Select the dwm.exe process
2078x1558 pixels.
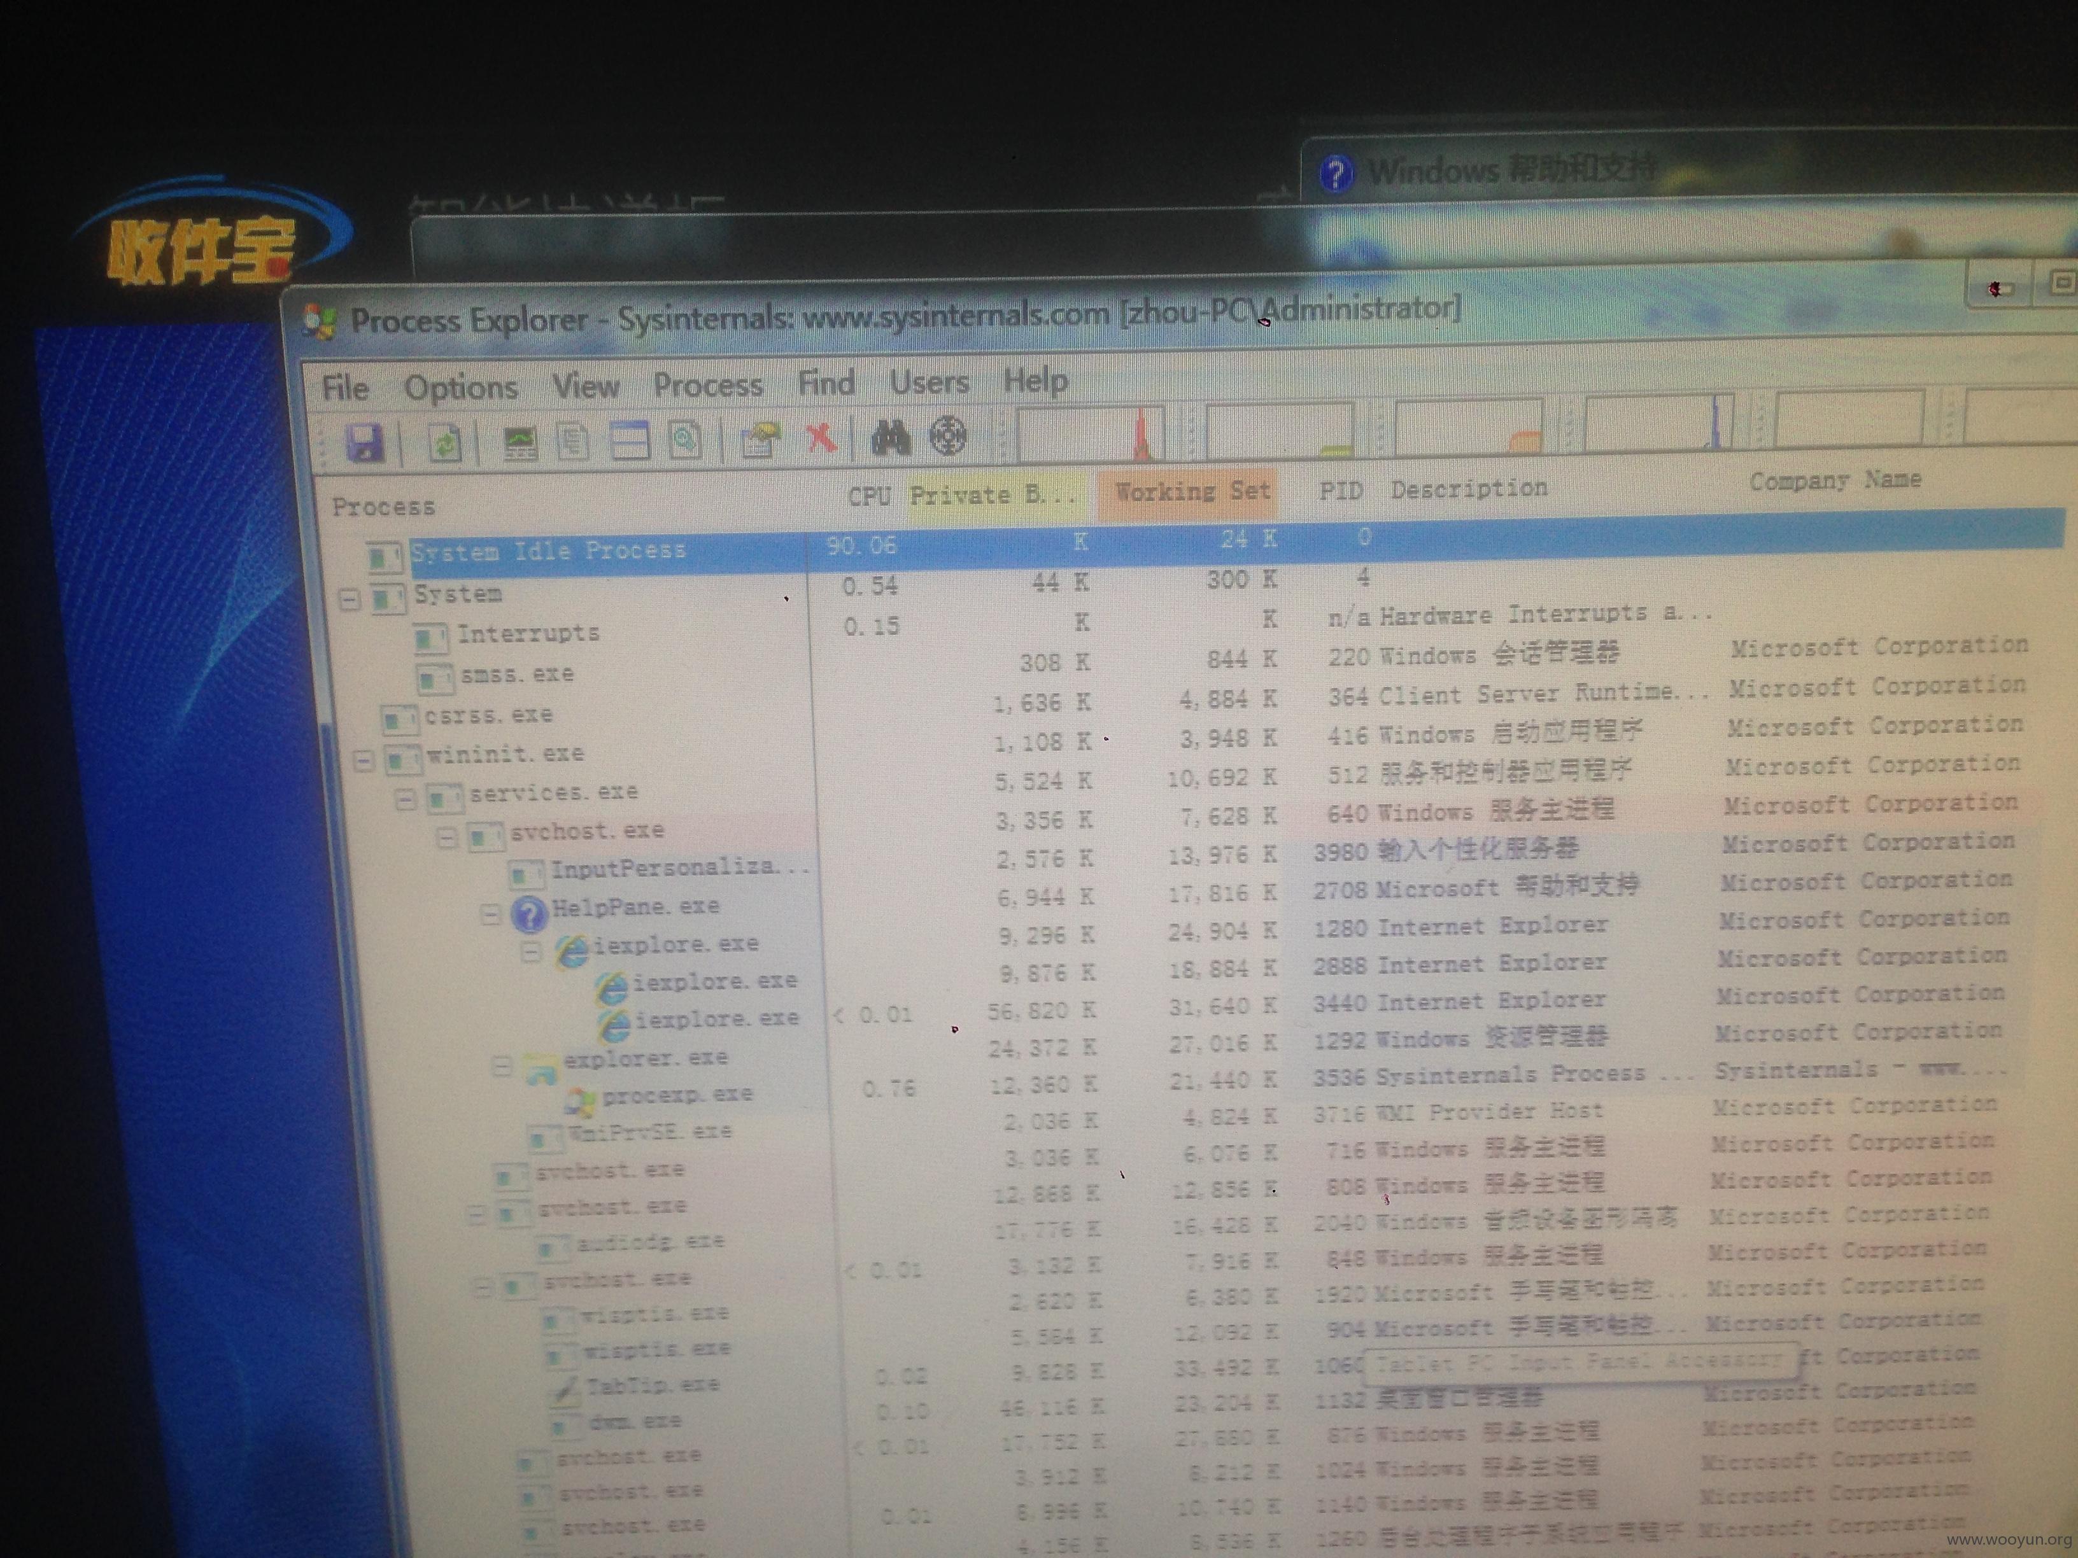(634, 1422)
